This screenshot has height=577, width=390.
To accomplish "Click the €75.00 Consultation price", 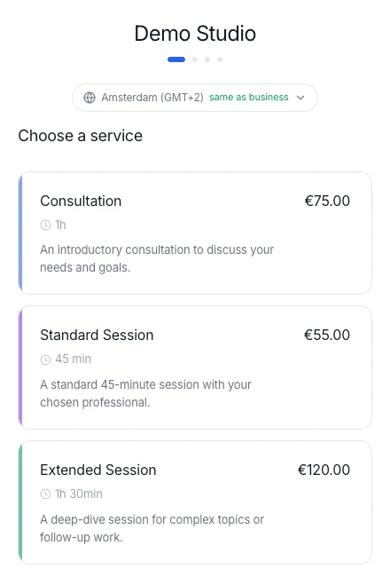I will coord(327,201).
